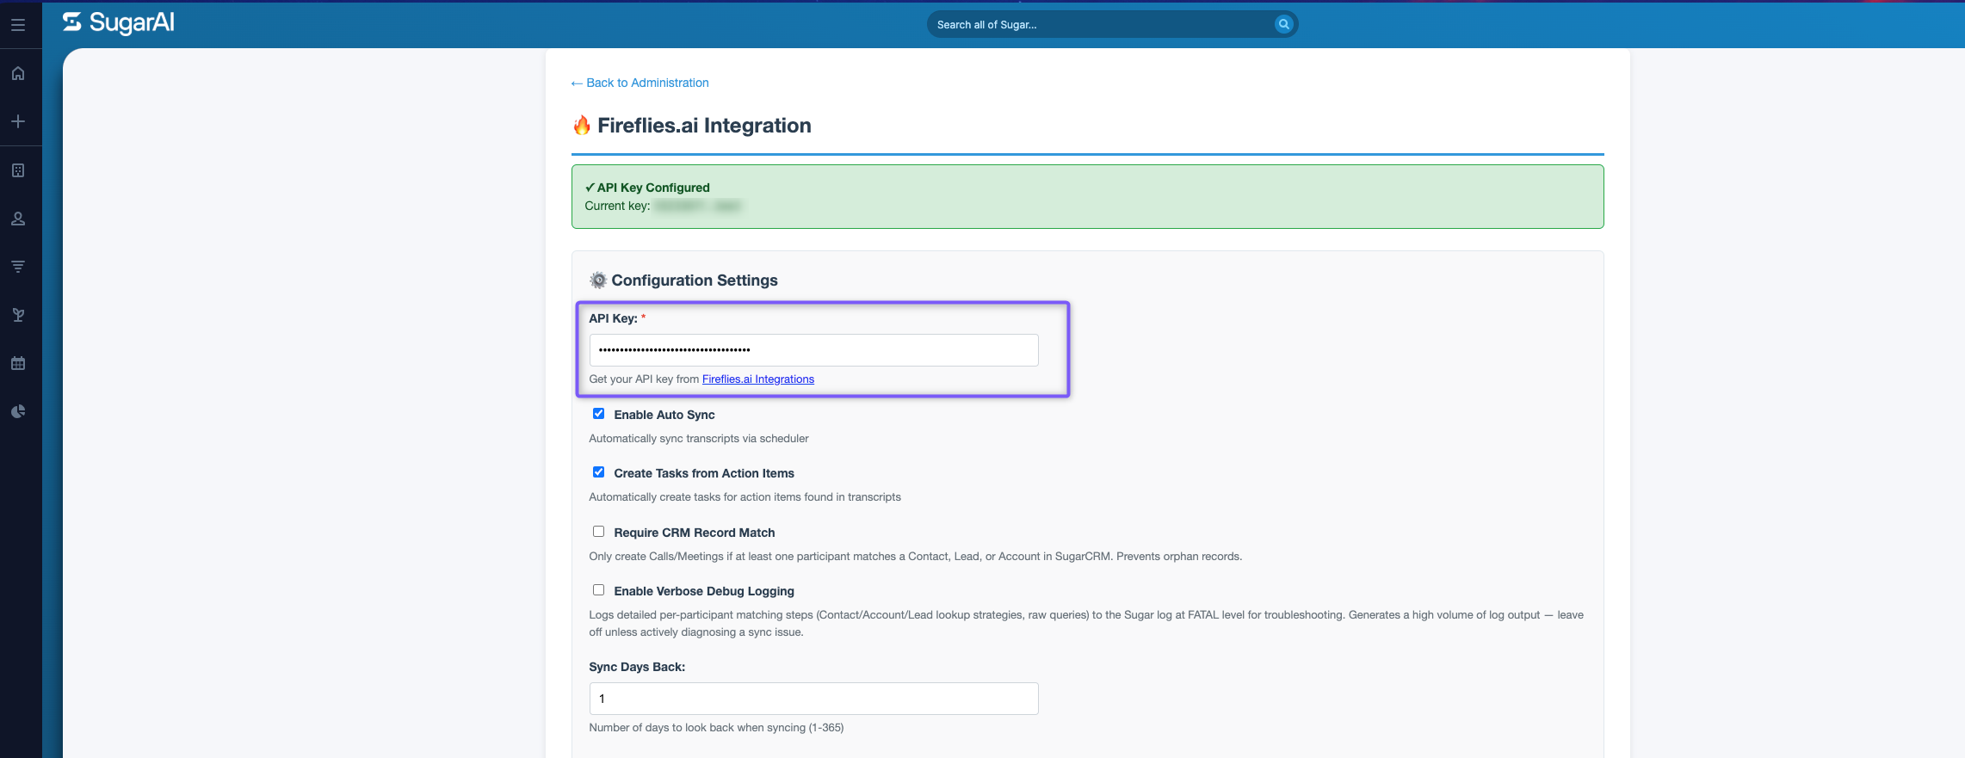Click the SugarAI logo

[119, 23]
